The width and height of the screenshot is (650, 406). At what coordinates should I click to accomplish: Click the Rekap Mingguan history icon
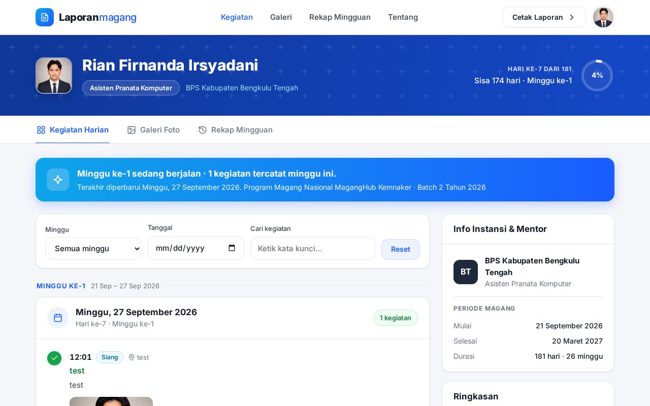[203, 130]
